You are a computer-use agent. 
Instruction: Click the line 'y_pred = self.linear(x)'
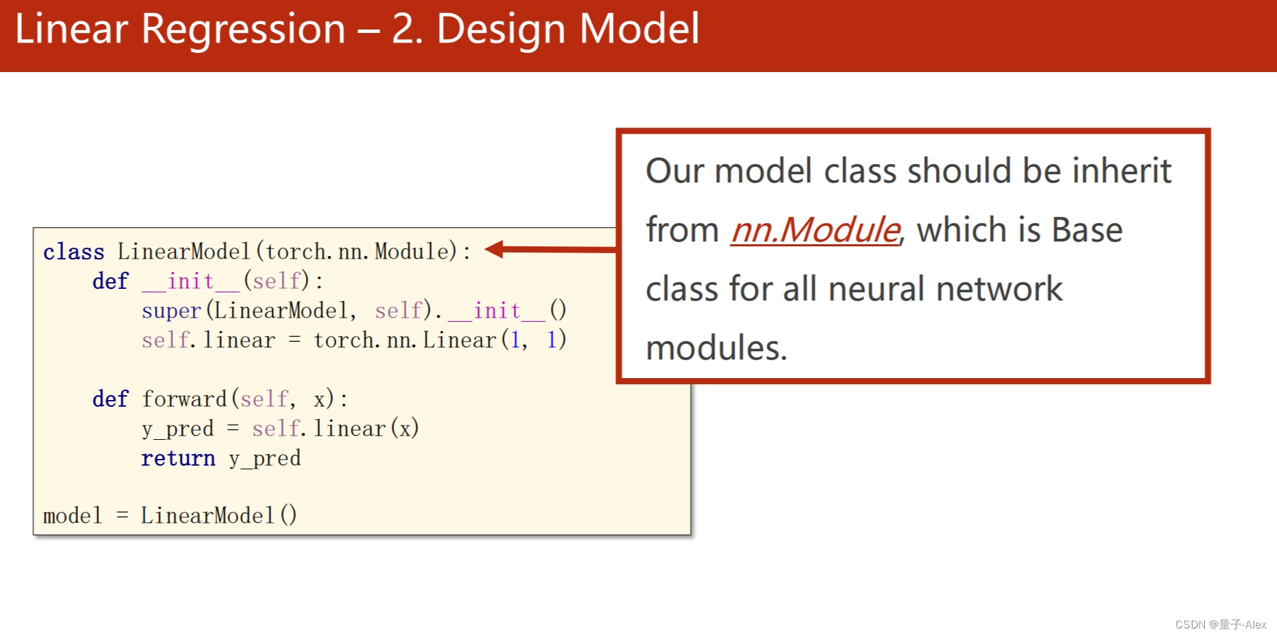(280, 429)
